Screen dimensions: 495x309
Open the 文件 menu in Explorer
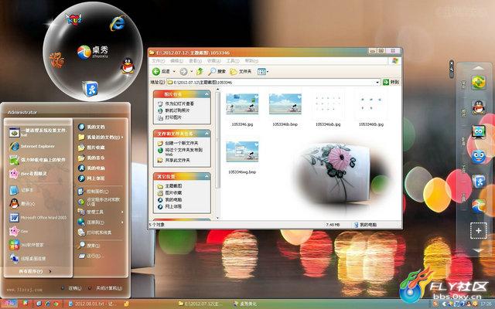tap(158, 60)
